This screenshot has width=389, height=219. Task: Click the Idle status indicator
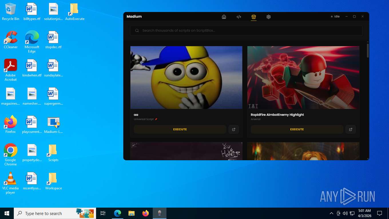pyautogui.click(x=335, y=17)
